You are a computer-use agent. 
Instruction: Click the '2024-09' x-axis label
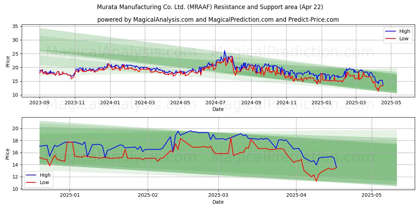click(251, 103)
